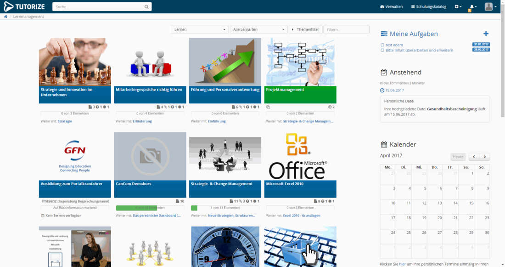
Task: Click the Strategie- & Change Management progress bar
Action: [225, 208]
